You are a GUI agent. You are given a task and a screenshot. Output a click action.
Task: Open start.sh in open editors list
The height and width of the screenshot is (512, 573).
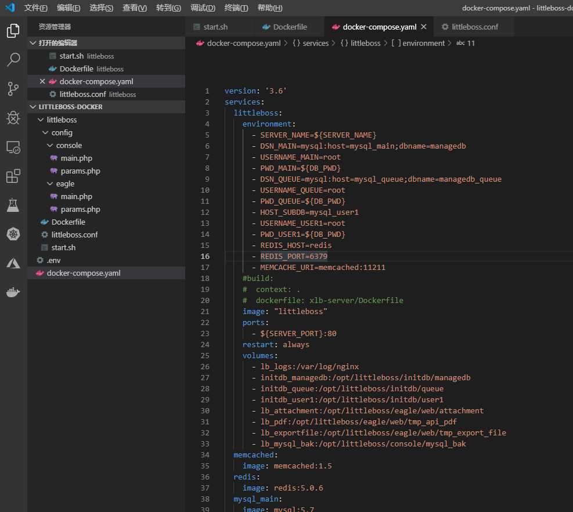point(106,56)
